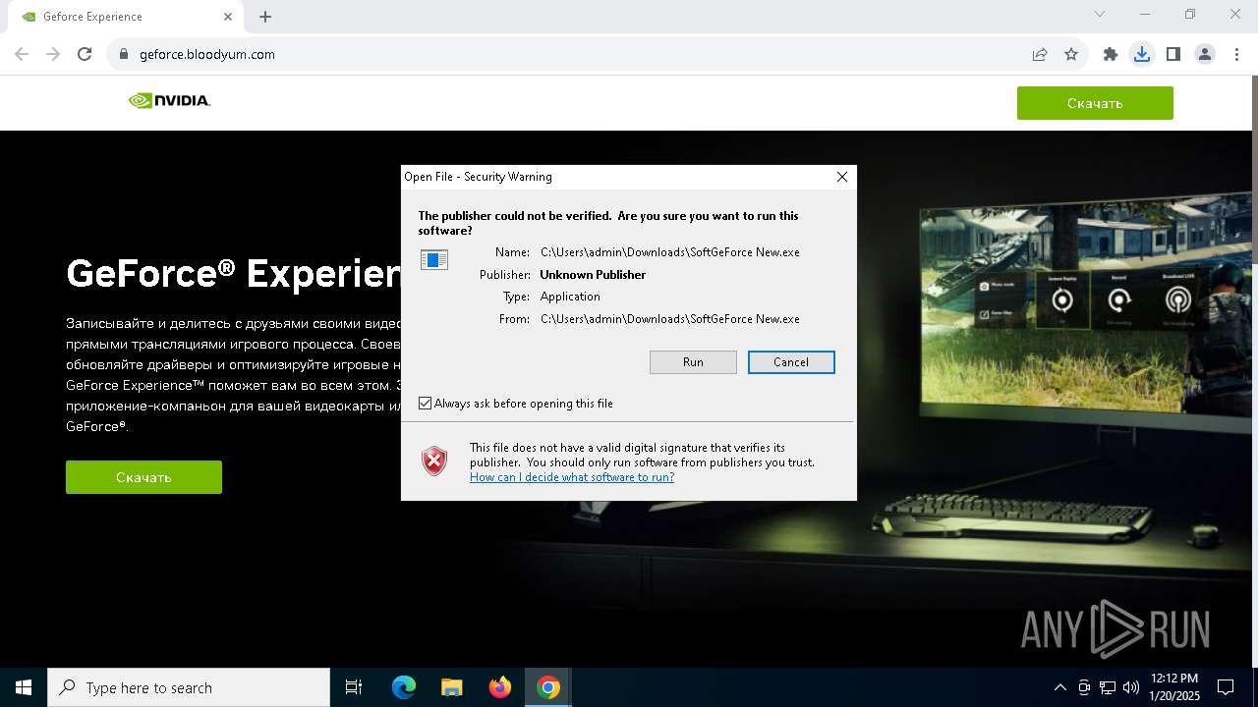This screenshot has width=1258, height=707.
Task: Share this page icon in address bar
Action: (1040, 55)
